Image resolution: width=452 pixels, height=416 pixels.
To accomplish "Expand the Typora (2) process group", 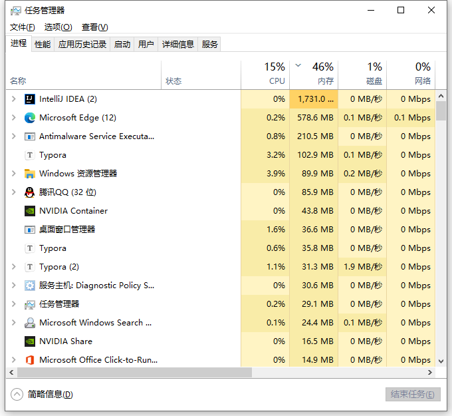I will 13,267.
